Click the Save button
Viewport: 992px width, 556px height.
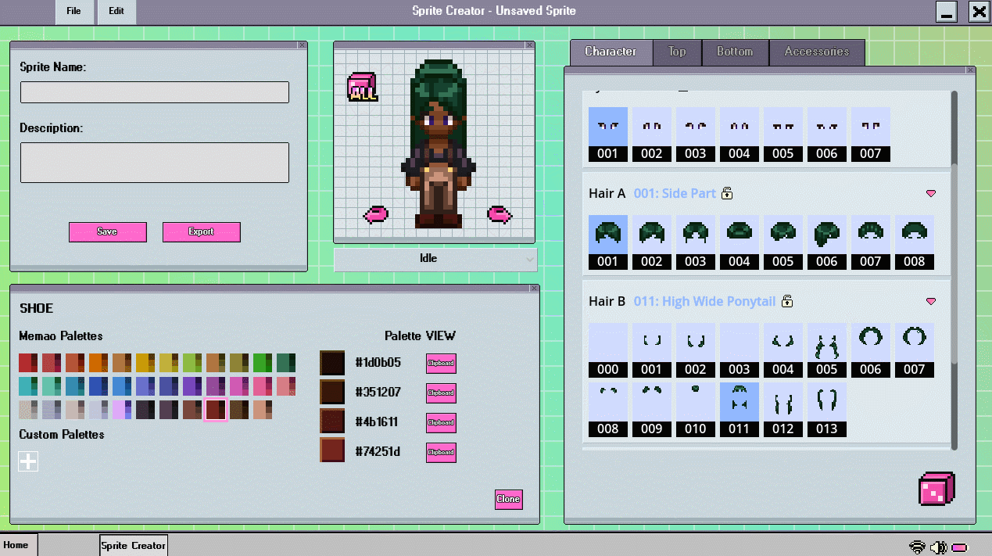click(x=108, y=232)
